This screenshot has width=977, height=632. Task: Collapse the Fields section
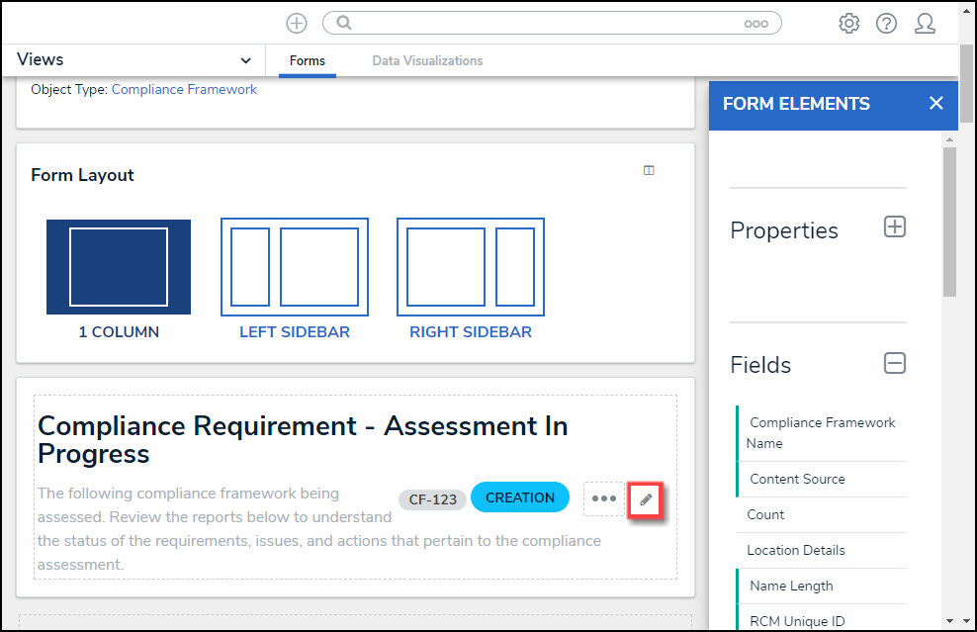click(x=894, y=363)
